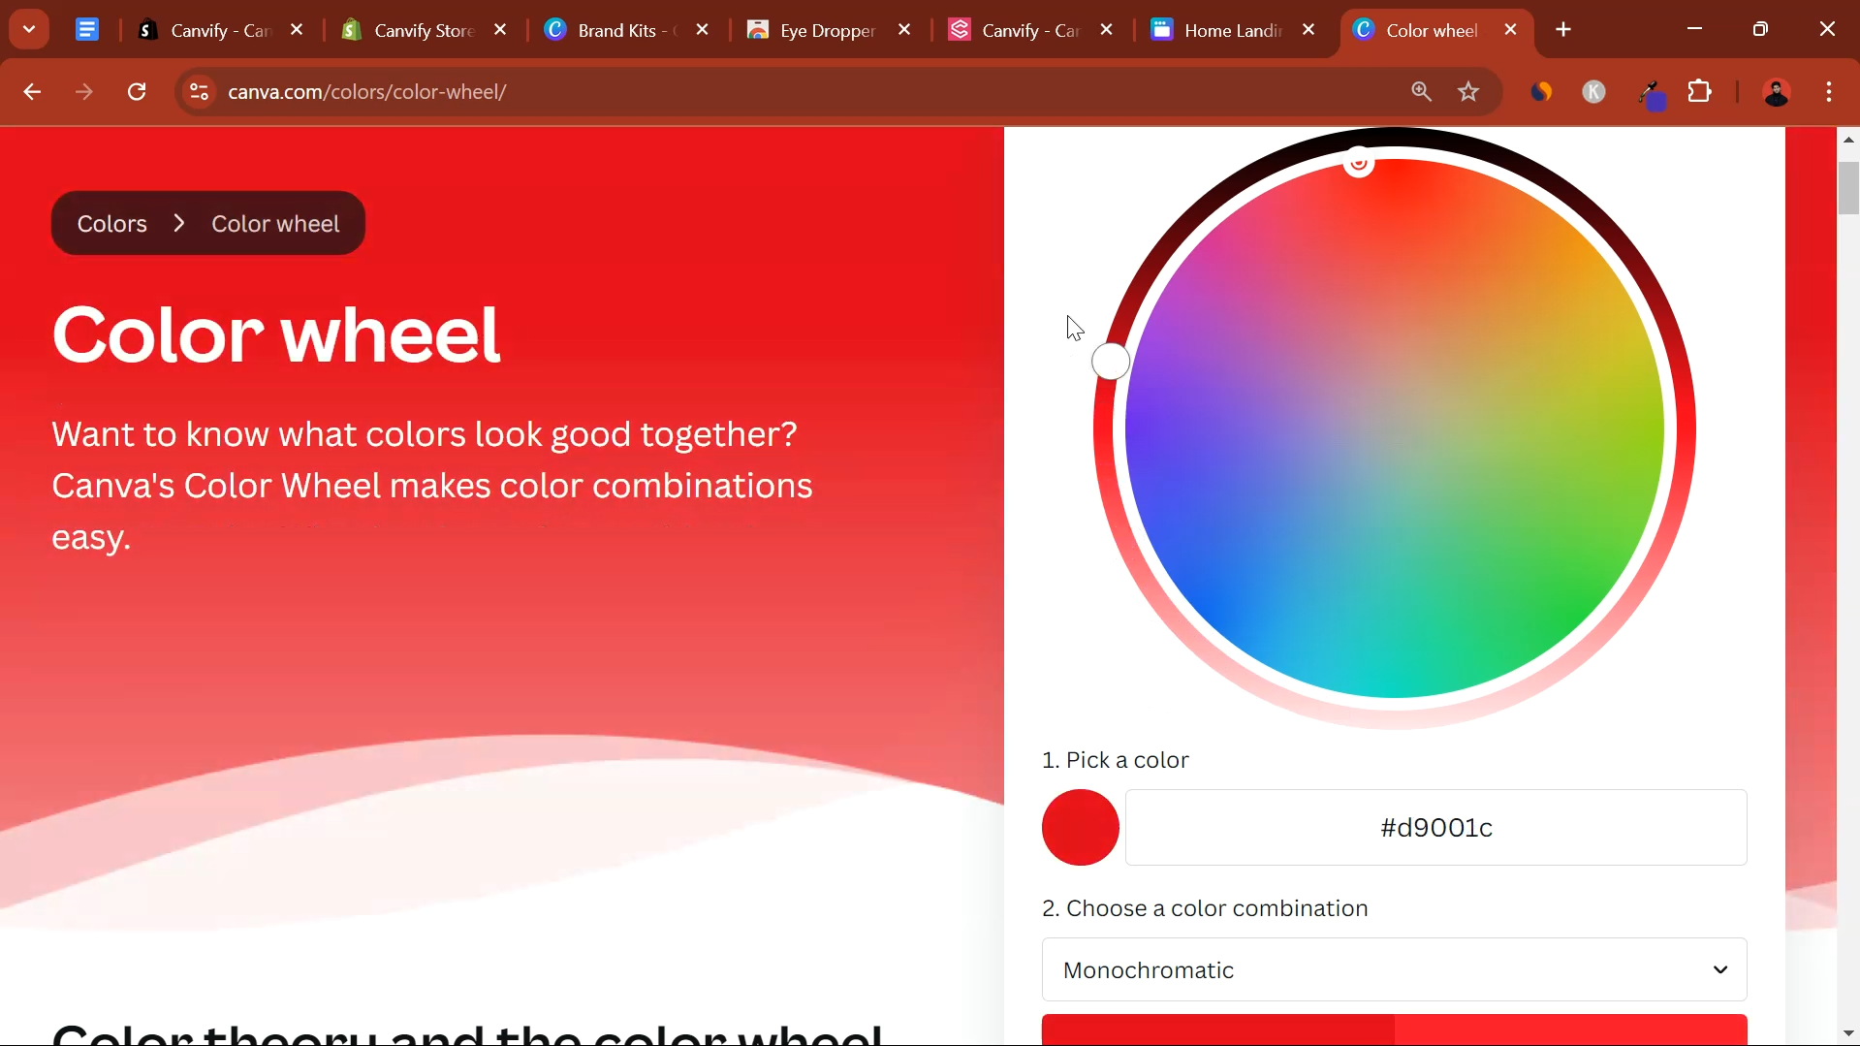
Task: Click the darker red palette swatch
Action: tap(1217, 1030)
